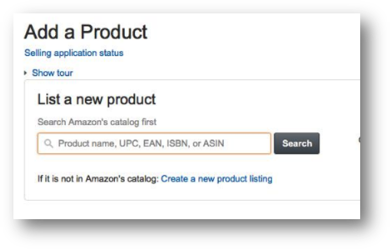This screenshot has height=249, width=390.
Task: Click the Search Amazon's catalog first label
Action: pos(97,122)
